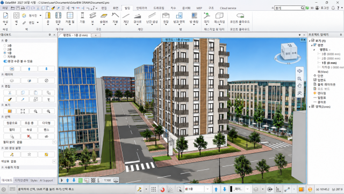Expand the 편집 dropdown arrow in 벽 group
The width and height of the screenshot is (344, 194).
point(38,23)
